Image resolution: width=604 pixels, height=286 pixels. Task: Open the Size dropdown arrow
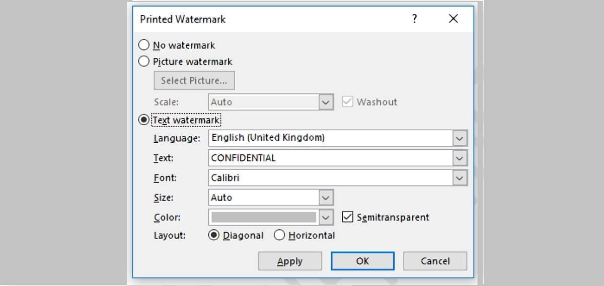pyautogui.click(x=326, y=198)
